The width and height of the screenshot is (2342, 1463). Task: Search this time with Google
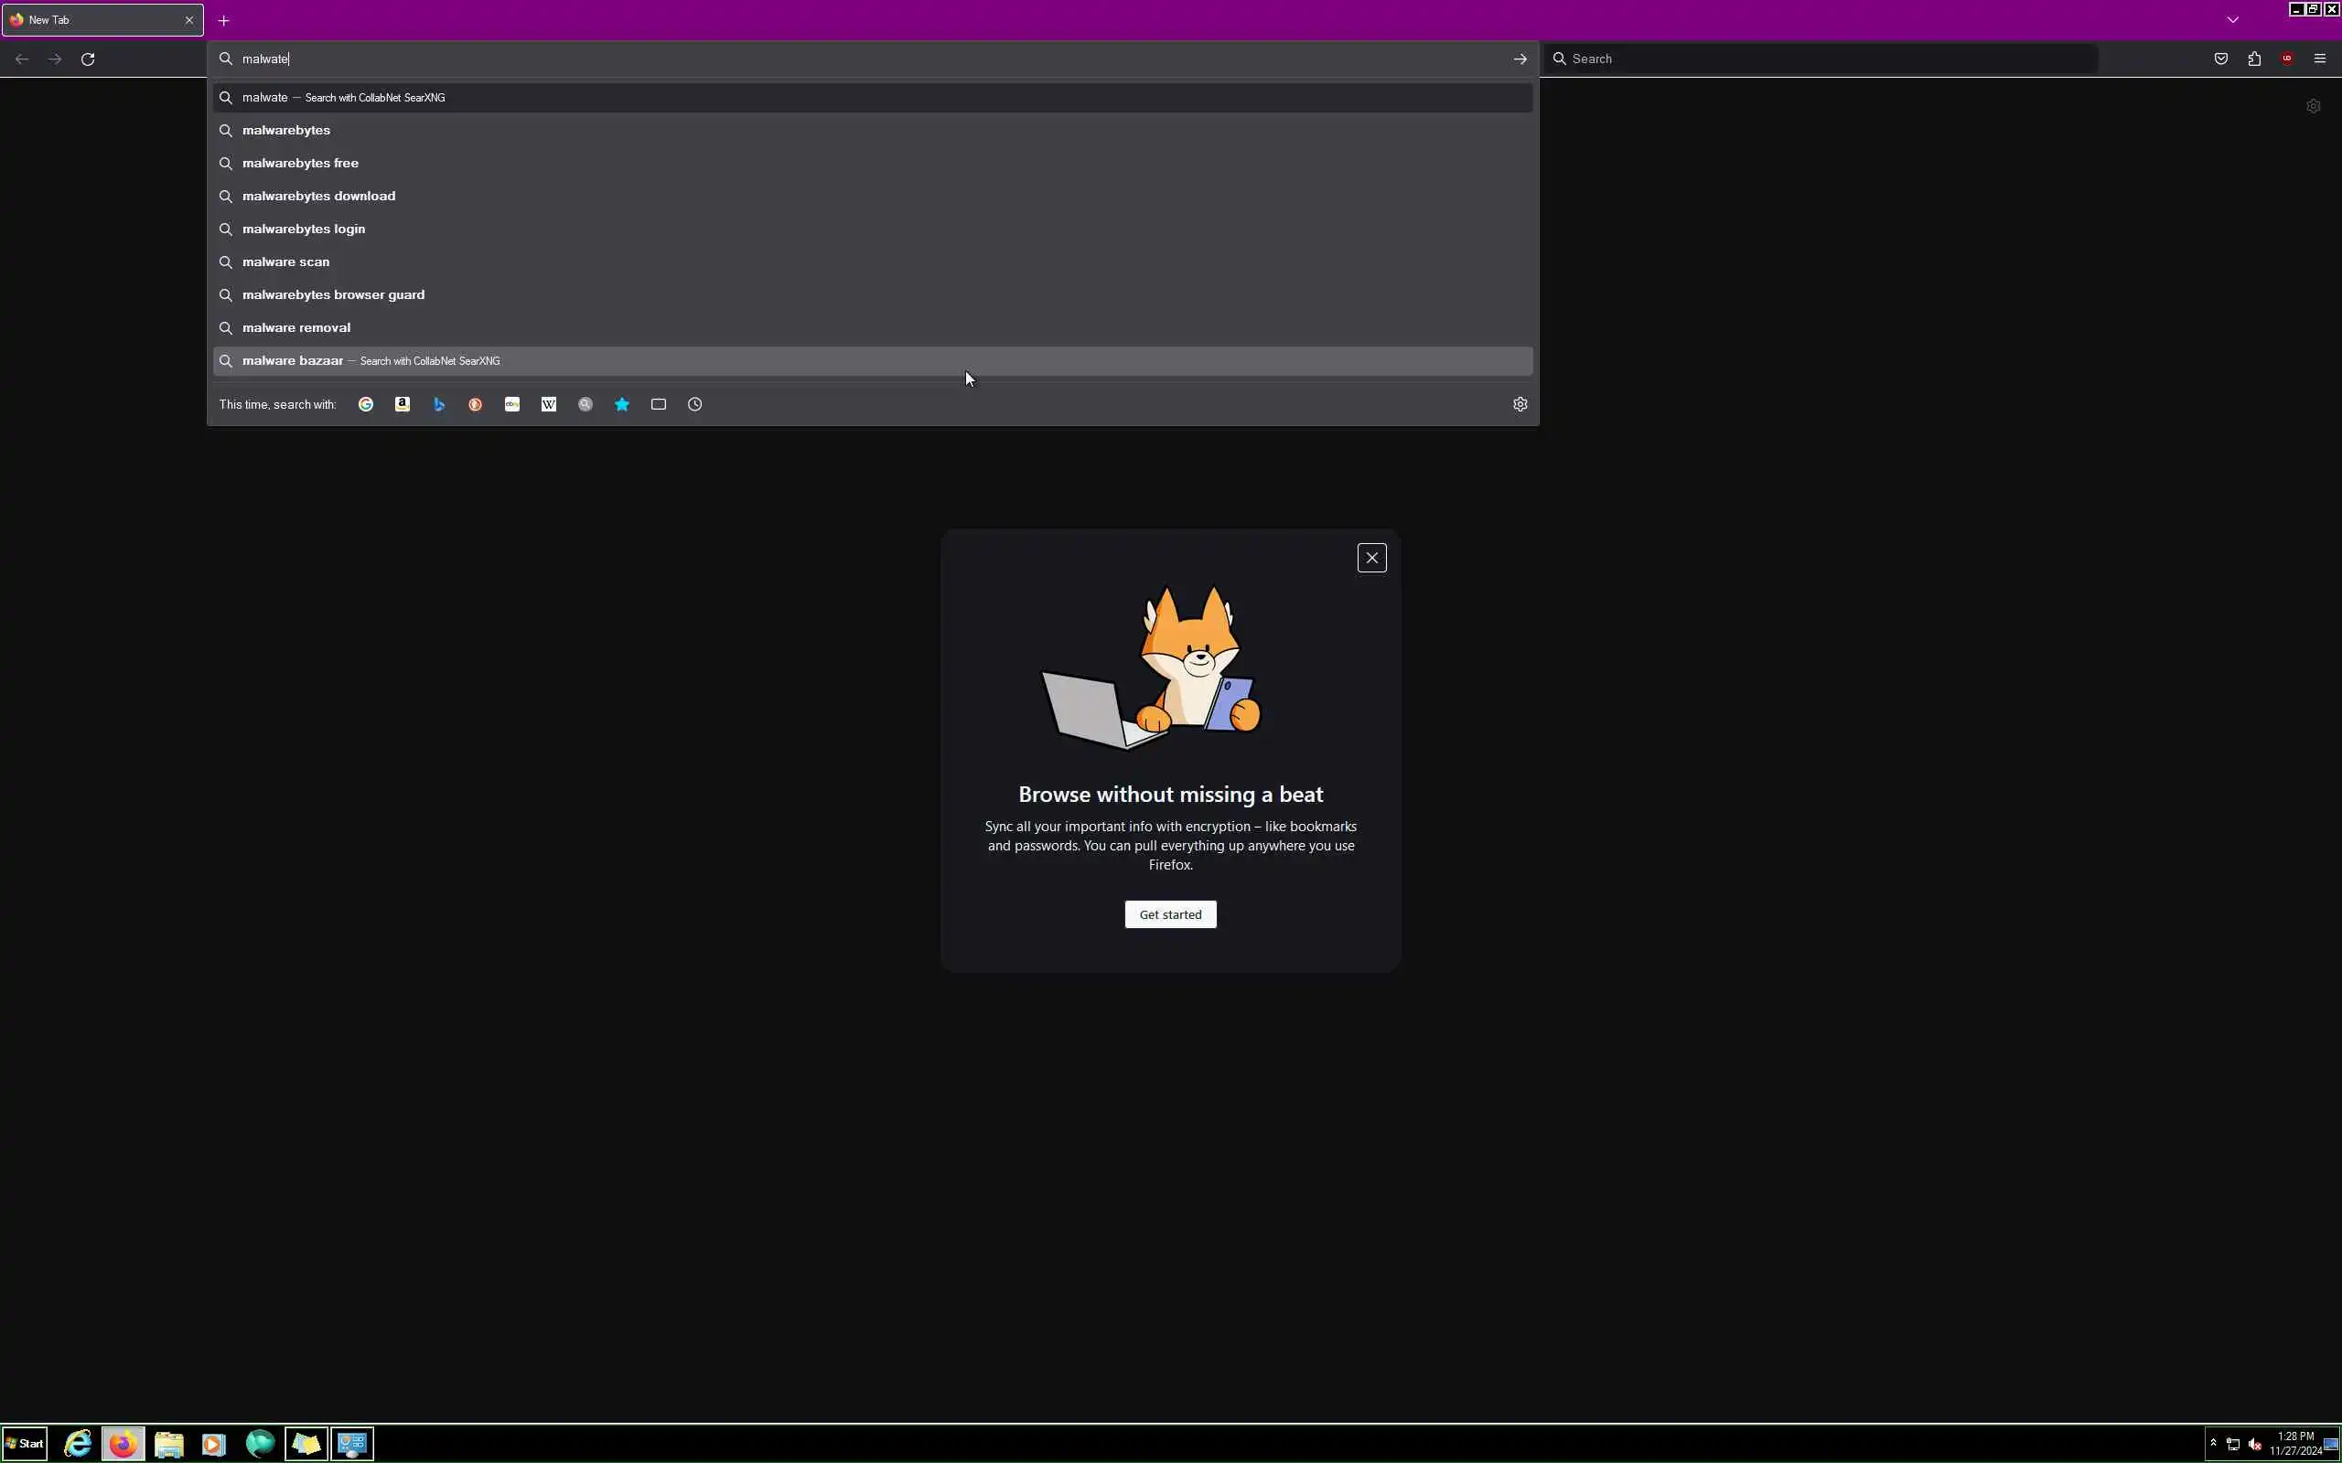click(366, 404)
